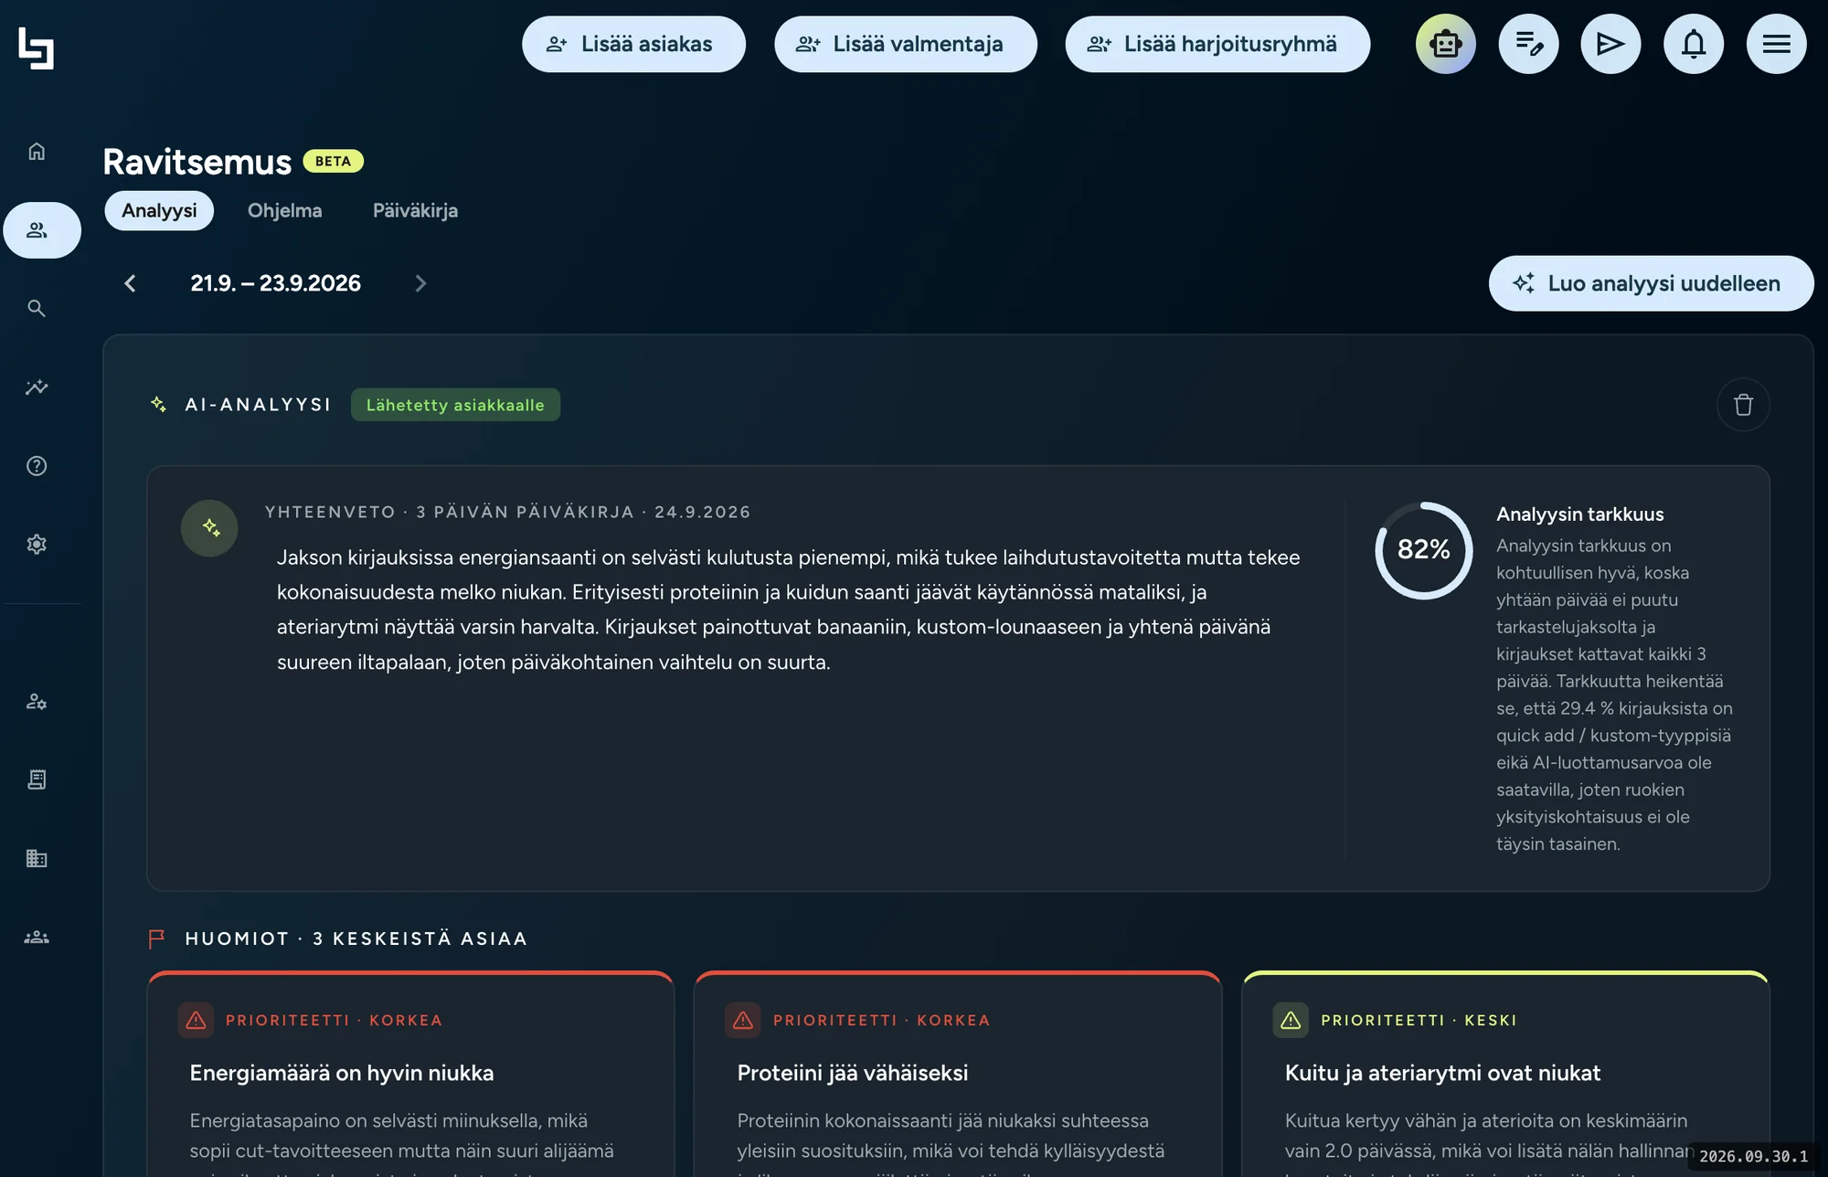The width and height of the screenshot is (1828, 1177).
Task: Open the Energiamäärä on hyvin niukka card
Action: pyautogui.click(x=410, y=1075)
